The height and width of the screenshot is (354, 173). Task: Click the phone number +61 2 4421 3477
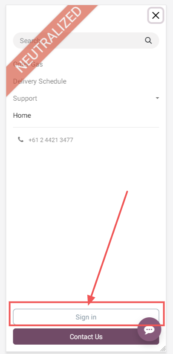coord(51,140)
